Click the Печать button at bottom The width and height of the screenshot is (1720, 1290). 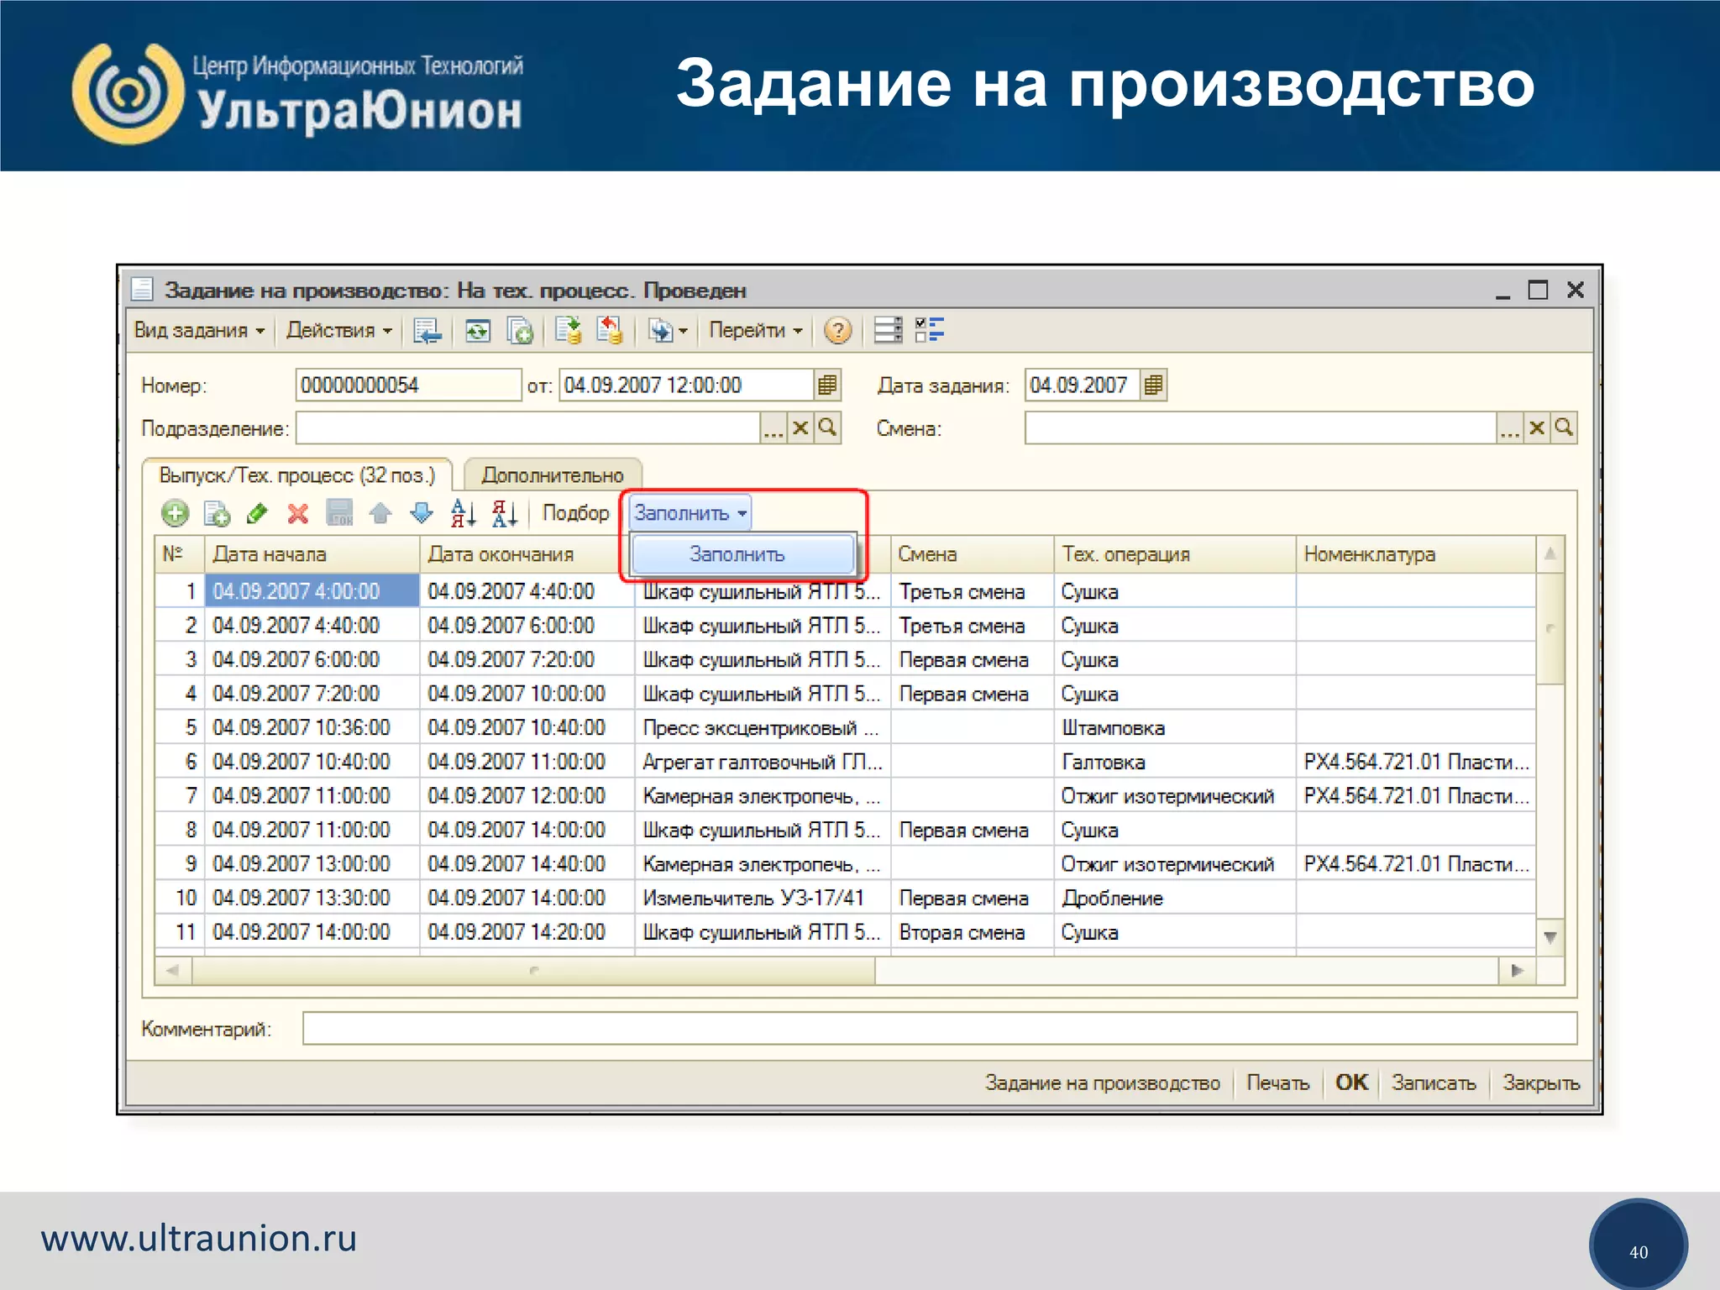(1277, 1083)
